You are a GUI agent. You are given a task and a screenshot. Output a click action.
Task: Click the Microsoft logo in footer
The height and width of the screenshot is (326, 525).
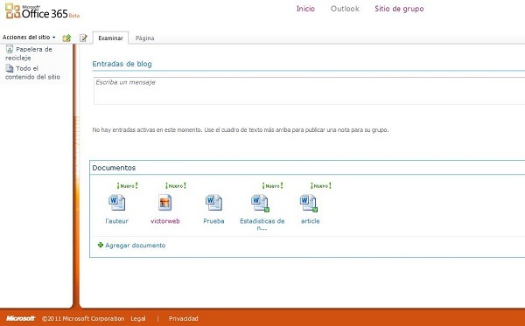(21, 318)
